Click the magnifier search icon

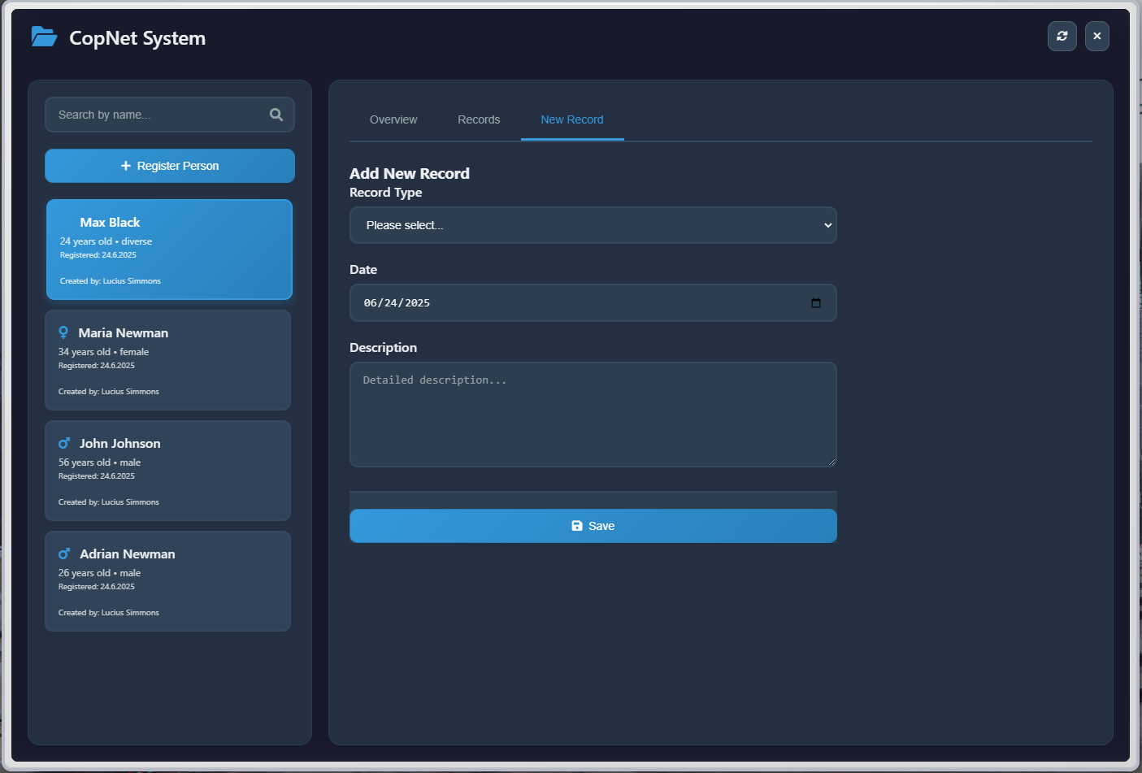[276, 115]
